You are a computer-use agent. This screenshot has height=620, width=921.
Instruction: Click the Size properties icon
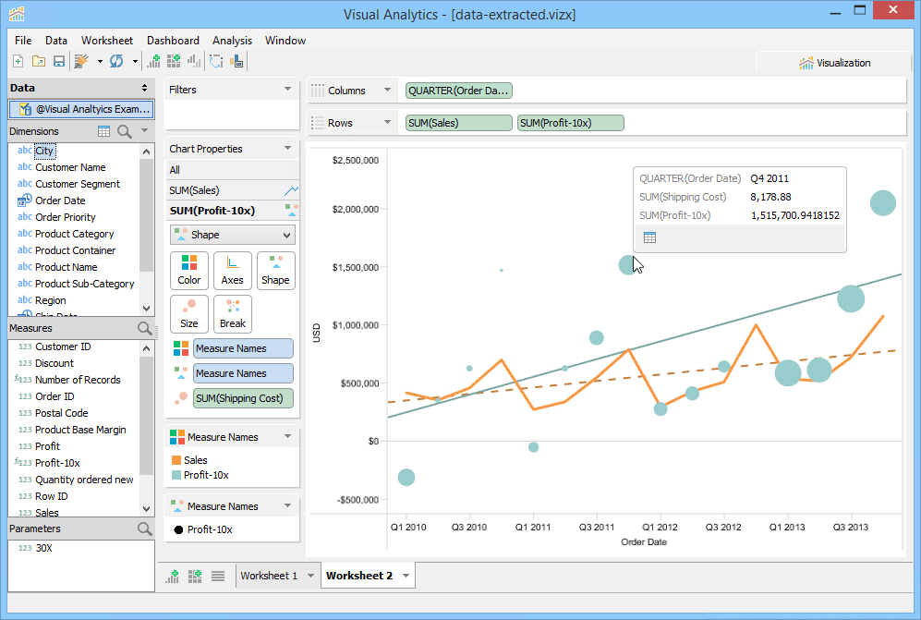coord(188,314)
